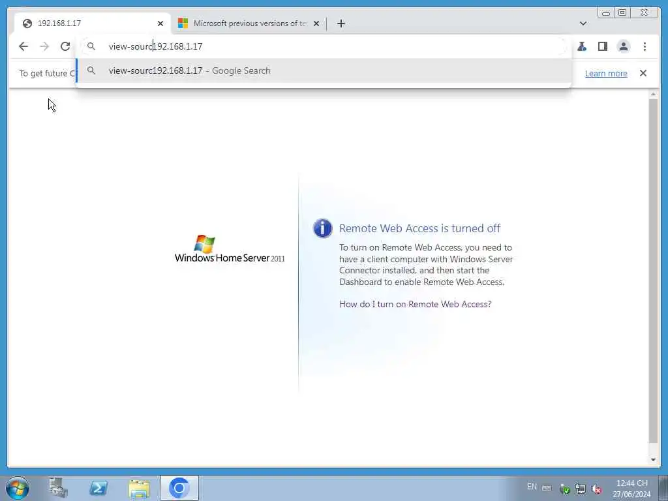
Task: Click inside the address bar text
Action: pyautogui.click(x=155, y=46)
